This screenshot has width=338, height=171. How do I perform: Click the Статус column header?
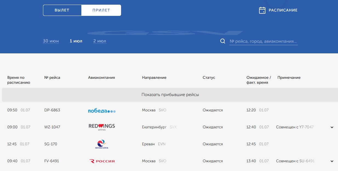tap(209, 77)
